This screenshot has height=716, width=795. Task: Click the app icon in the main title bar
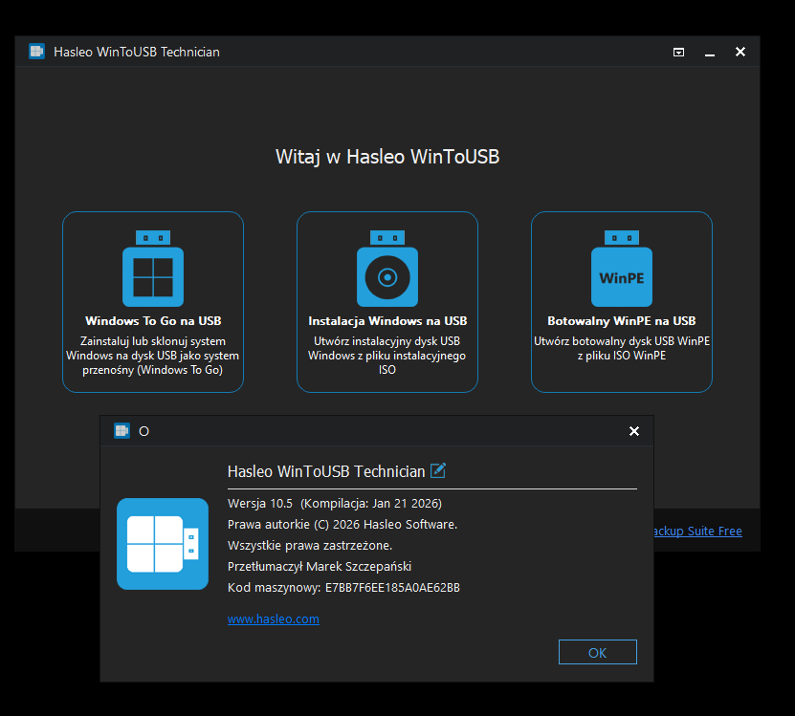(36, 52)
